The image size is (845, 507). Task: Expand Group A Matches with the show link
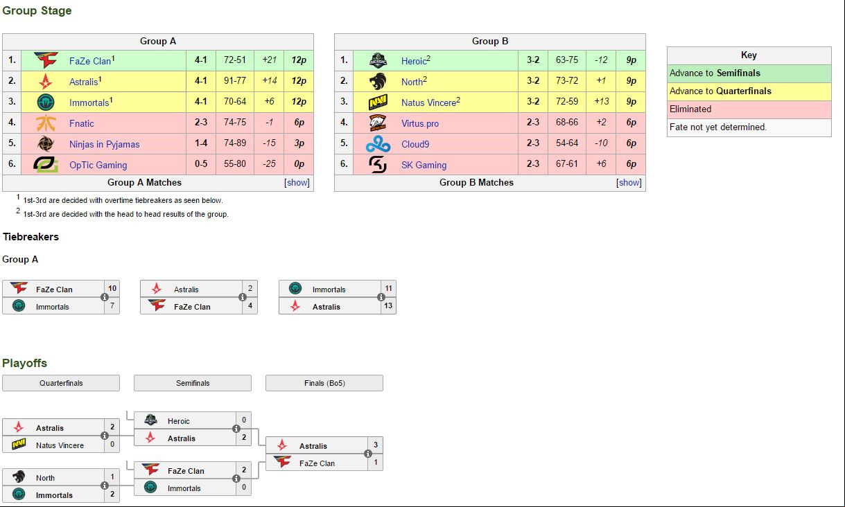click(297, 183)
